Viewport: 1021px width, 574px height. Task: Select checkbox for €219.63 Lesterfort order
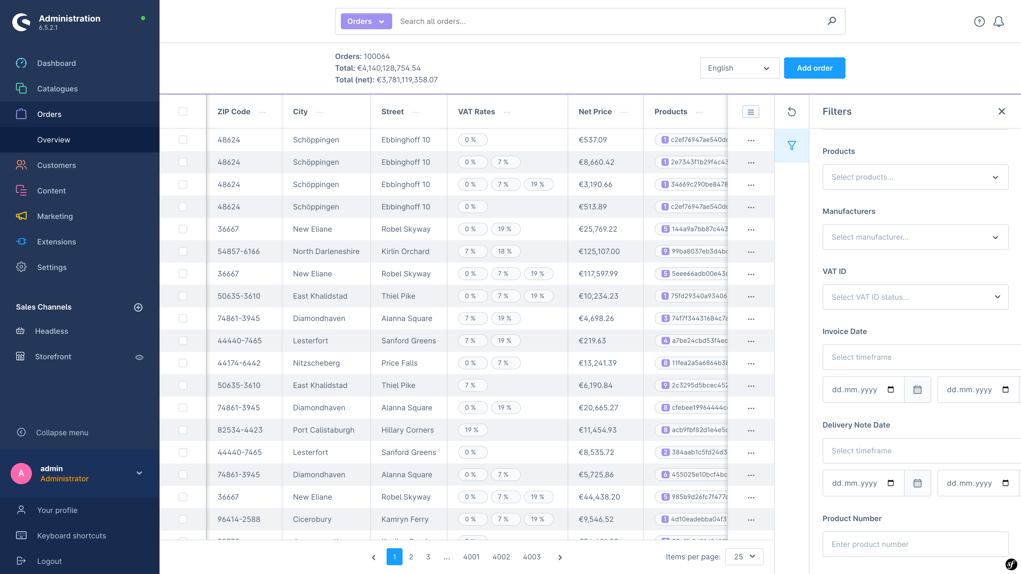click(x=183, y=341)
